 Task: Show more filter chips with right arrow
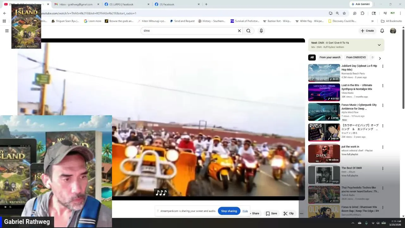point(380,58)
